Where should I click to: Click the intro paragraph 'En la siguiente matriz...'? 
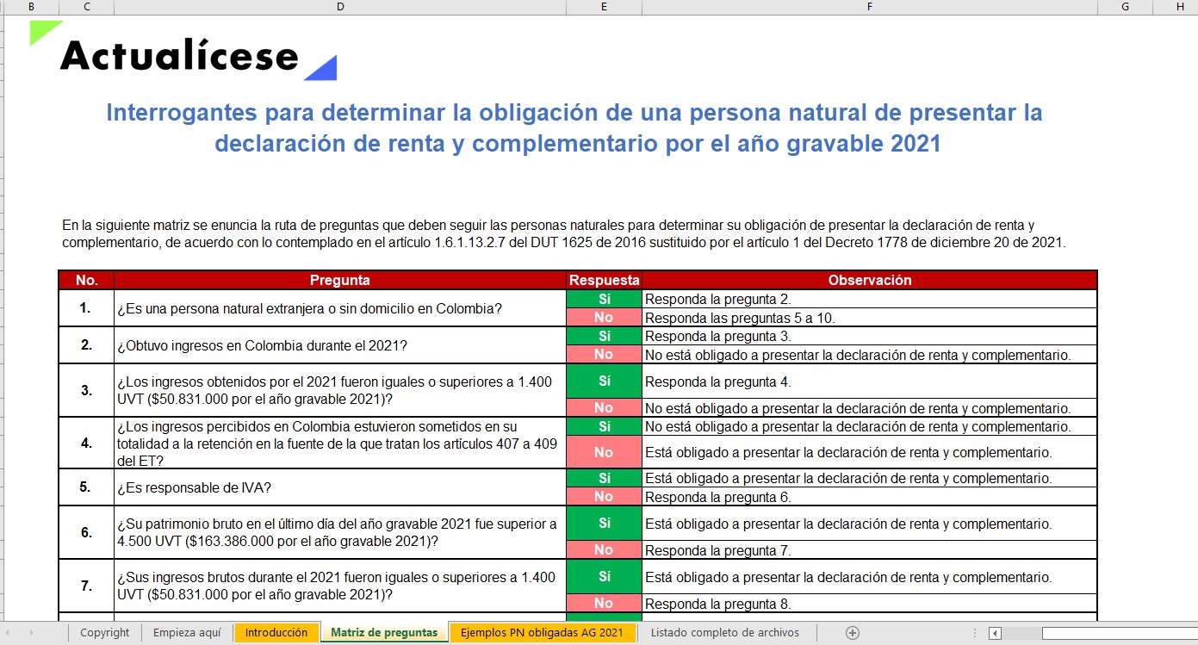[x=564, y=233]
